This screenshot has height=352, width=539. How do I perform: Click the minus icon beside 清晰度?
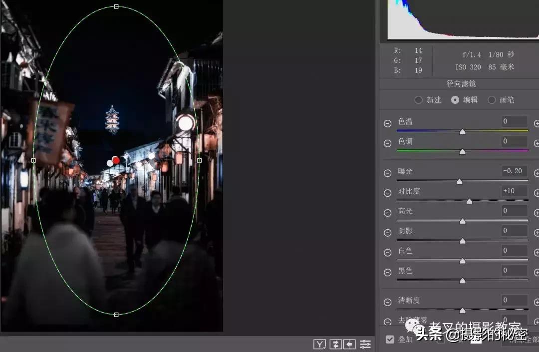coord(388,302)
